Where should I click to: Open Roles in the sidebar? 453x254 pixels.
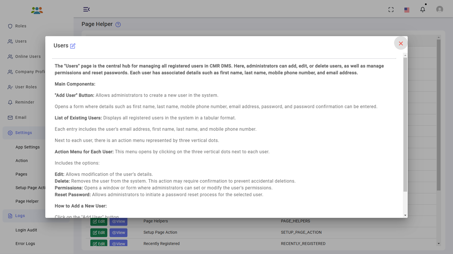[21, 26]
